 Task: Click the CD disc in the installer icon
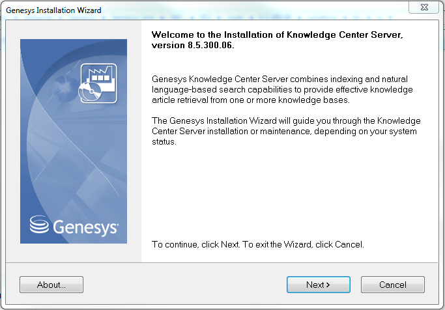[87, 93]
